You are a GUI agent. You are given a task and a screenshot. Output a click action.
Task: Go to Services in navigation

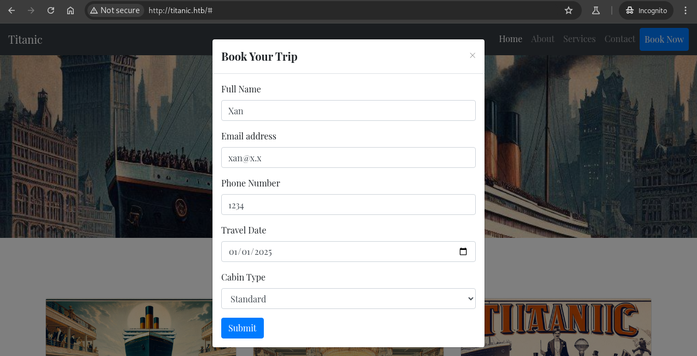tap(579, 39)
